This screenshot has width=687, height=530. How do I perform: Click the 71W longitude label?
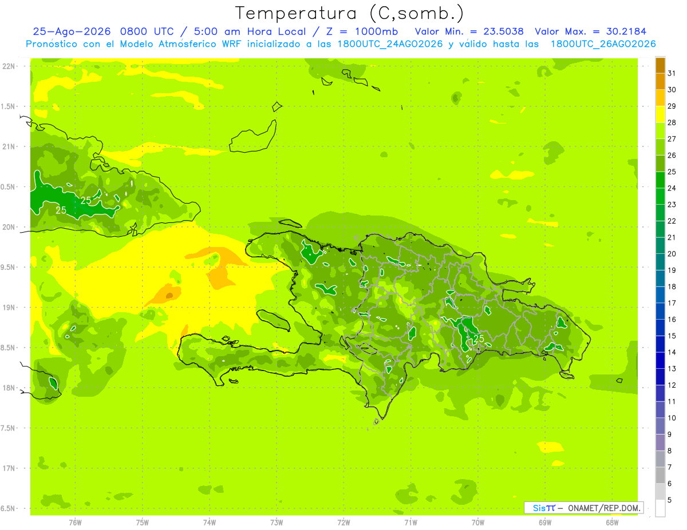point(410,523)
